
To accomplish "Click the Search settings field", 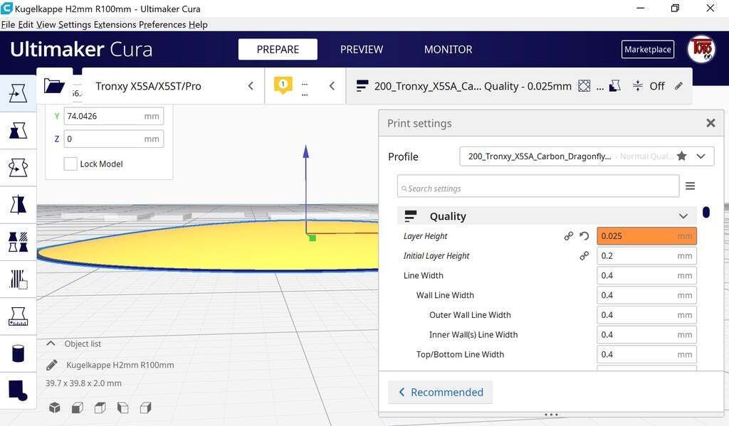I will pos(538,186).
